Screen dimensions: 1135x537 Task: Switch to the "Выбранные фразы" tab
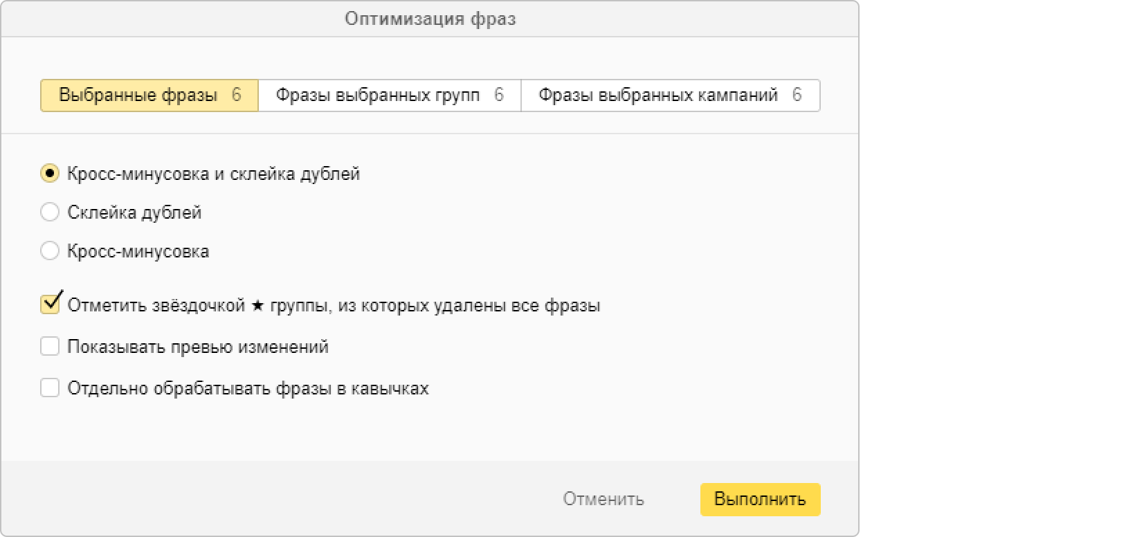[x=138, y=95]
